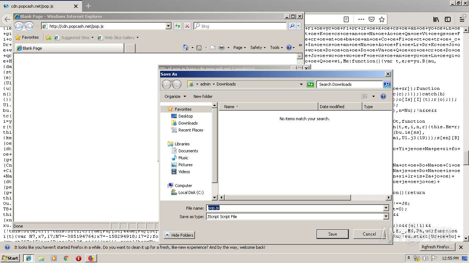Sort by Type column

377,107
